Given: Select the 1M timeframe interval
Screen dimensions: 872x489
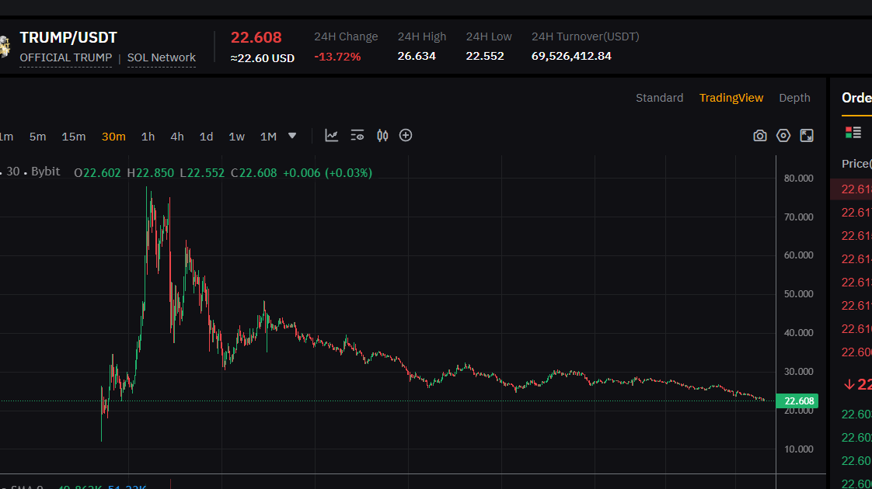Looking at the screenshot, I should coord(268,137).
